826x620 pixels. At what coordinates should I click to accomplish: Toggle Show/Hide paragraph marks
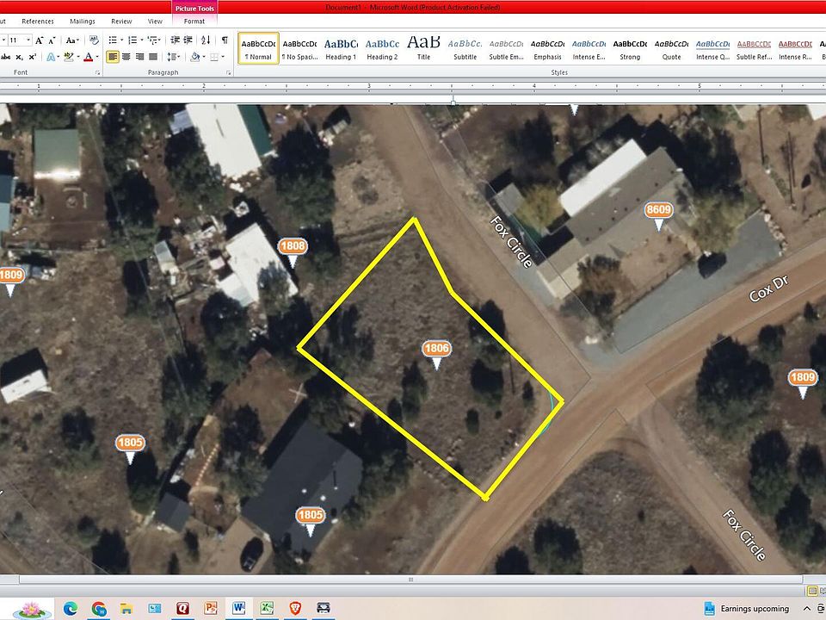click(x=225, y=40)
